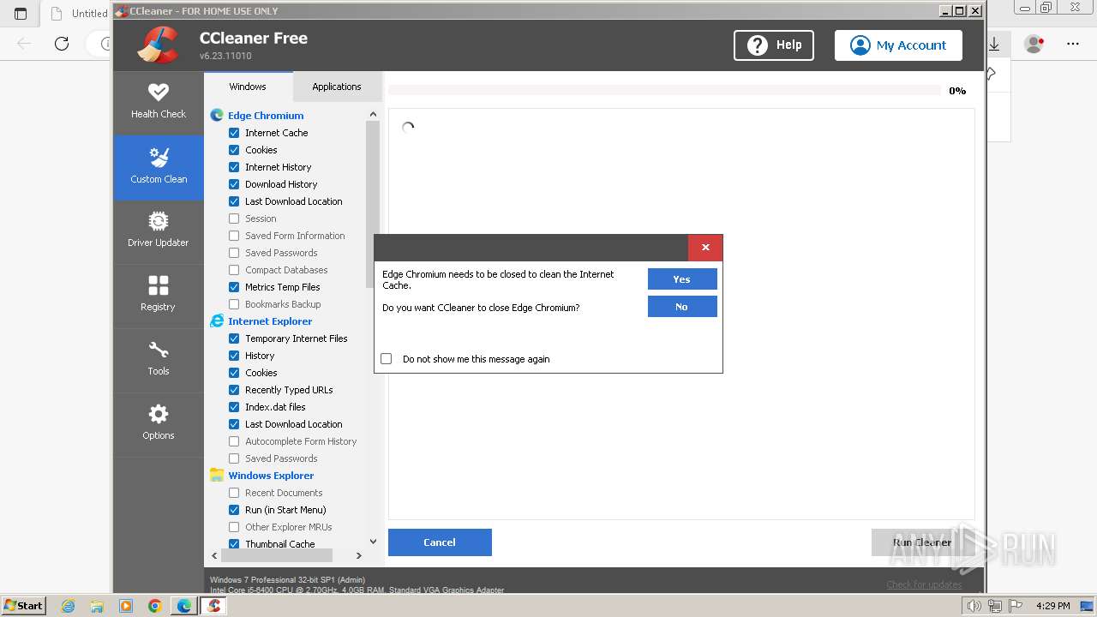Toggle Metrics Temp Files checkbox
This screenshot has width=1097, height=617.
[x=234, y=287]
